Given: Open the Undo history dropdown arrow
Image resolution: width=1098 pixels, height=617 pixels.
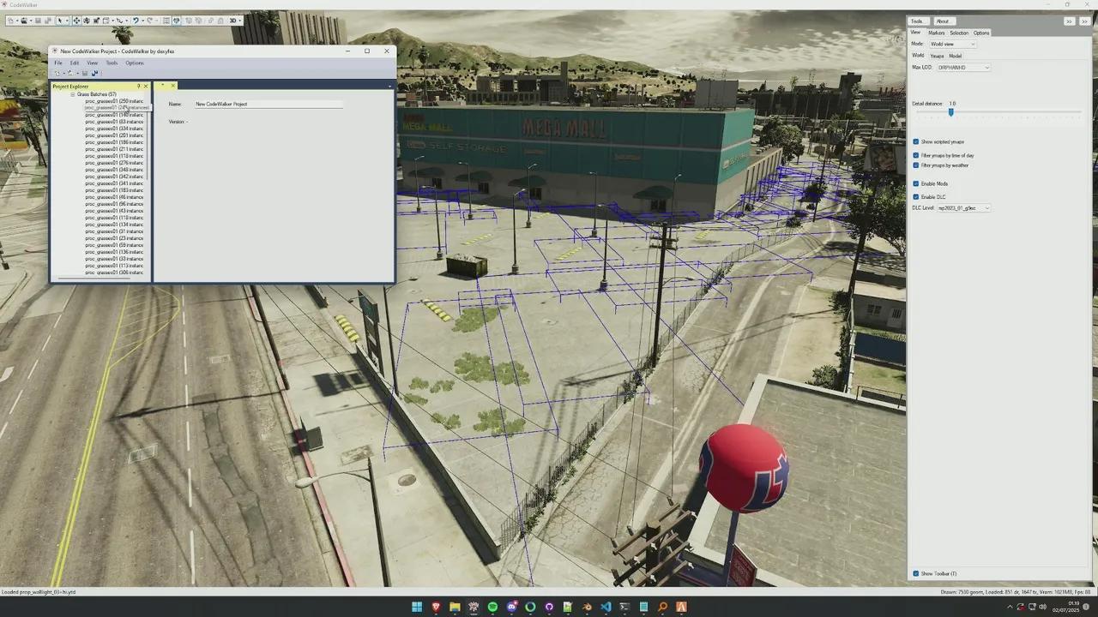Looking at the screenshot, I should click(143, 21).
